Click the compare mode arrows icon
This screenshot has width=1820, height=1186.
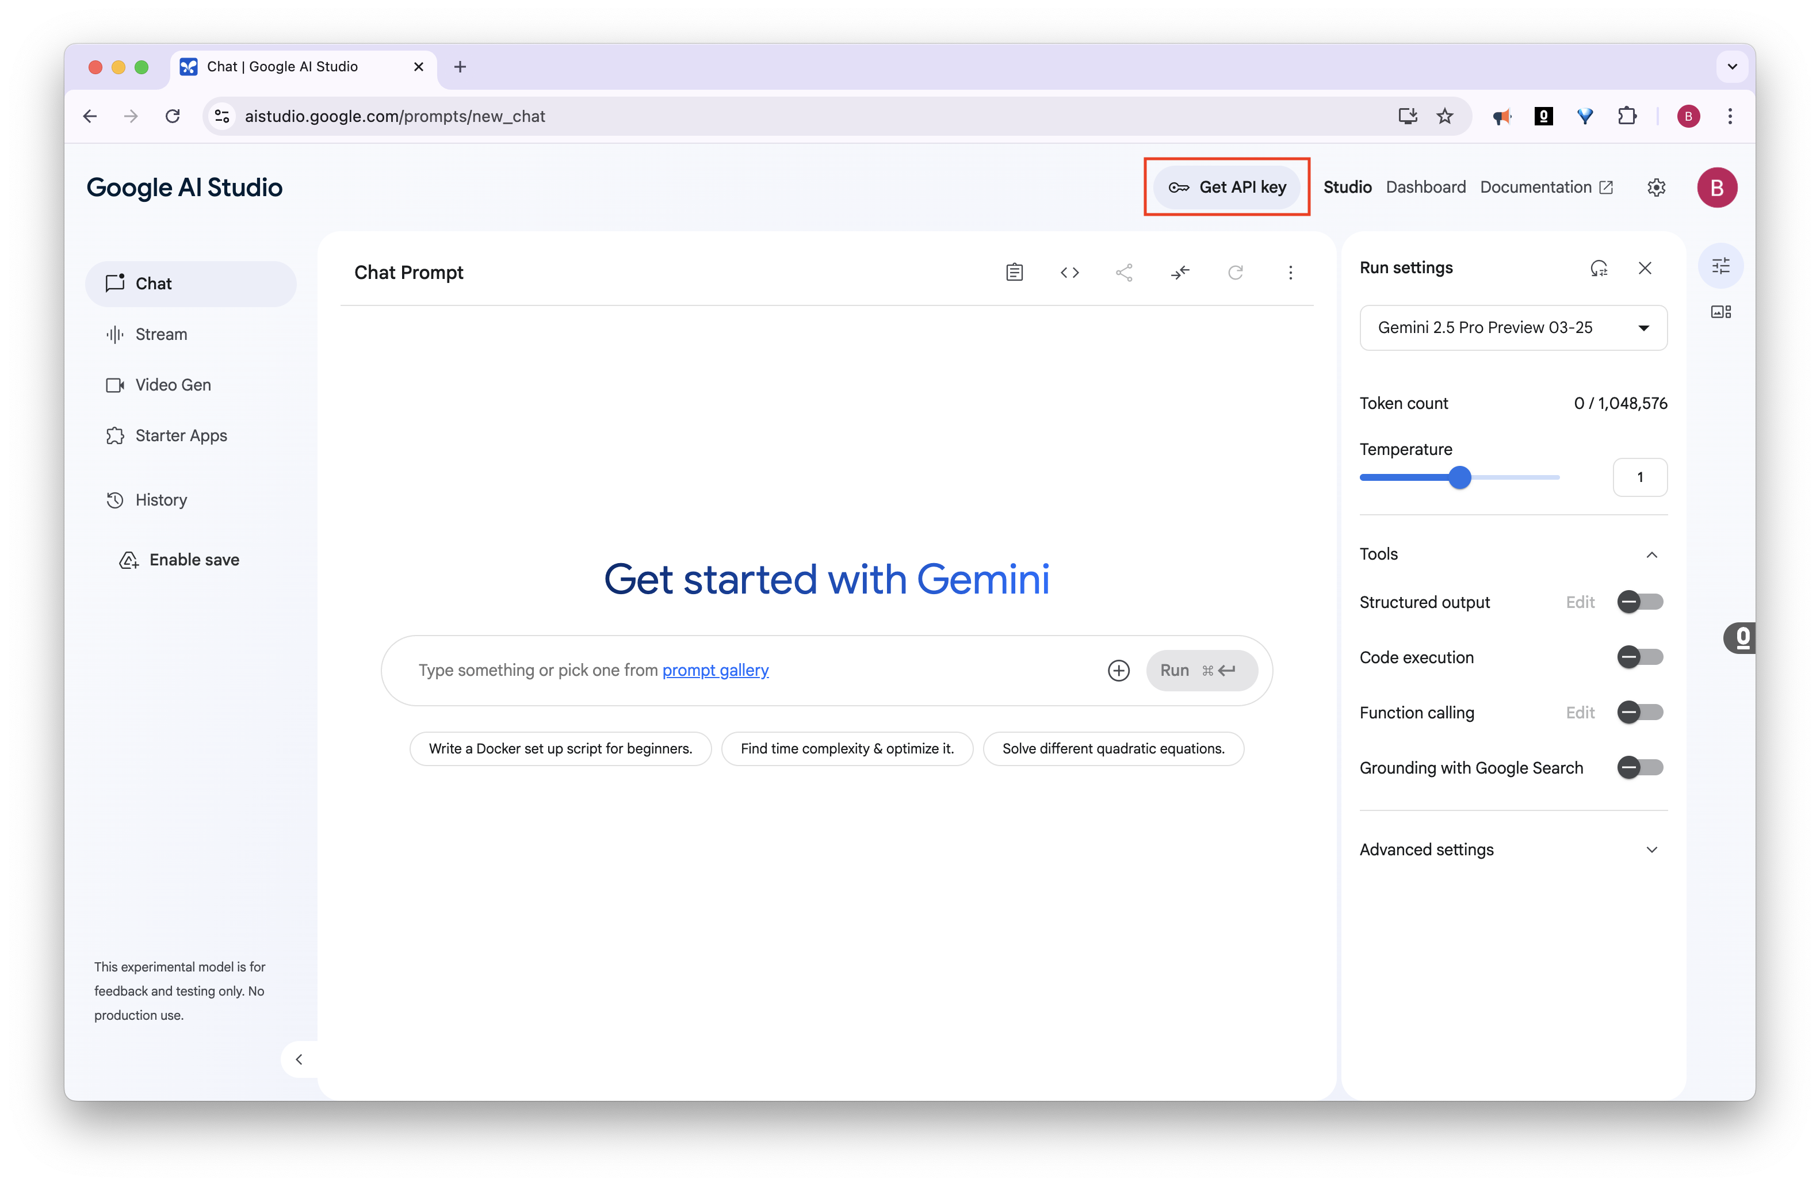(1180, 272)
